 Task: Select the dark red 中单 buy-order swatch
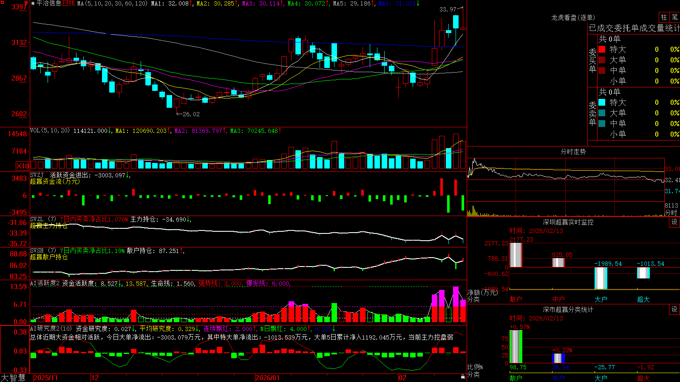coord(602,70)
